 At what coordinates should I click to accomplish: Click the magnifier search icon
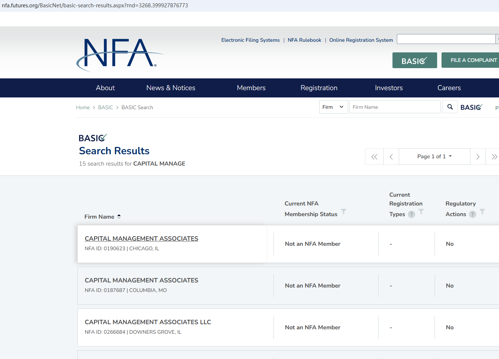pos(450,107)
